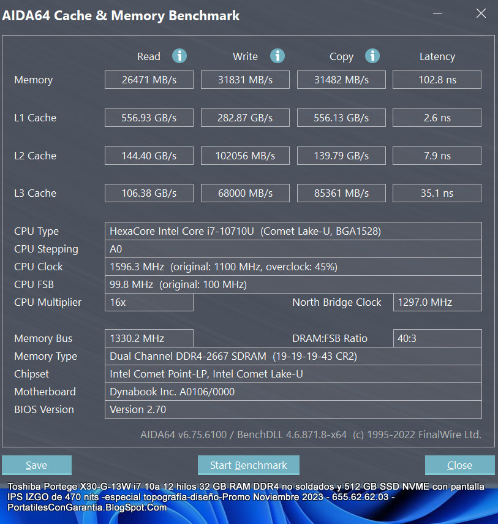
Task: Click the AIDA64 Cache & Memory Benchmark title
Action: tap(121, 16)
